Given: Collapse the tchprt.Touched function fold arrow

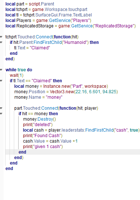Looking at the screenshot, I should (x=1, y=37).
